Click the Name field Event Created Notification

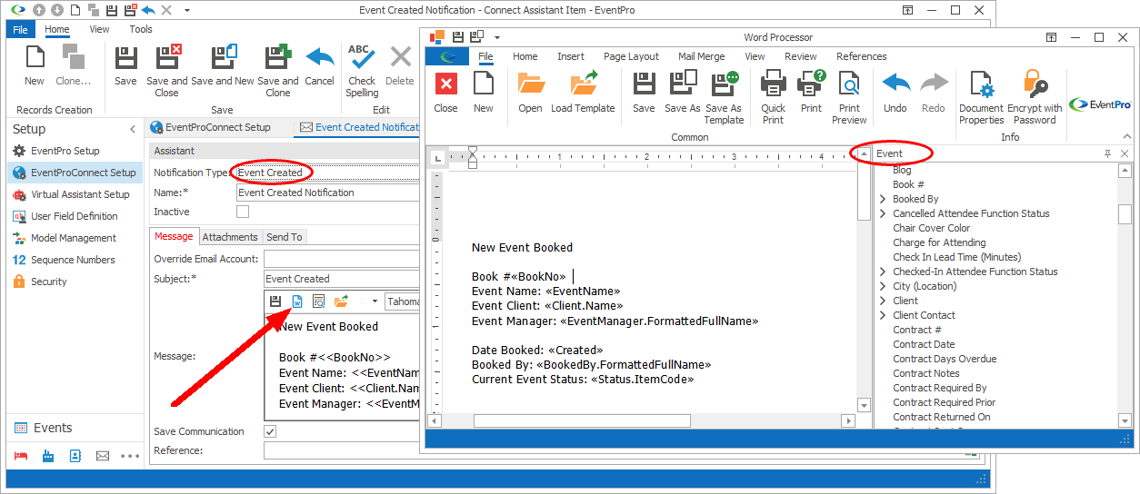[x=328, y=193]
